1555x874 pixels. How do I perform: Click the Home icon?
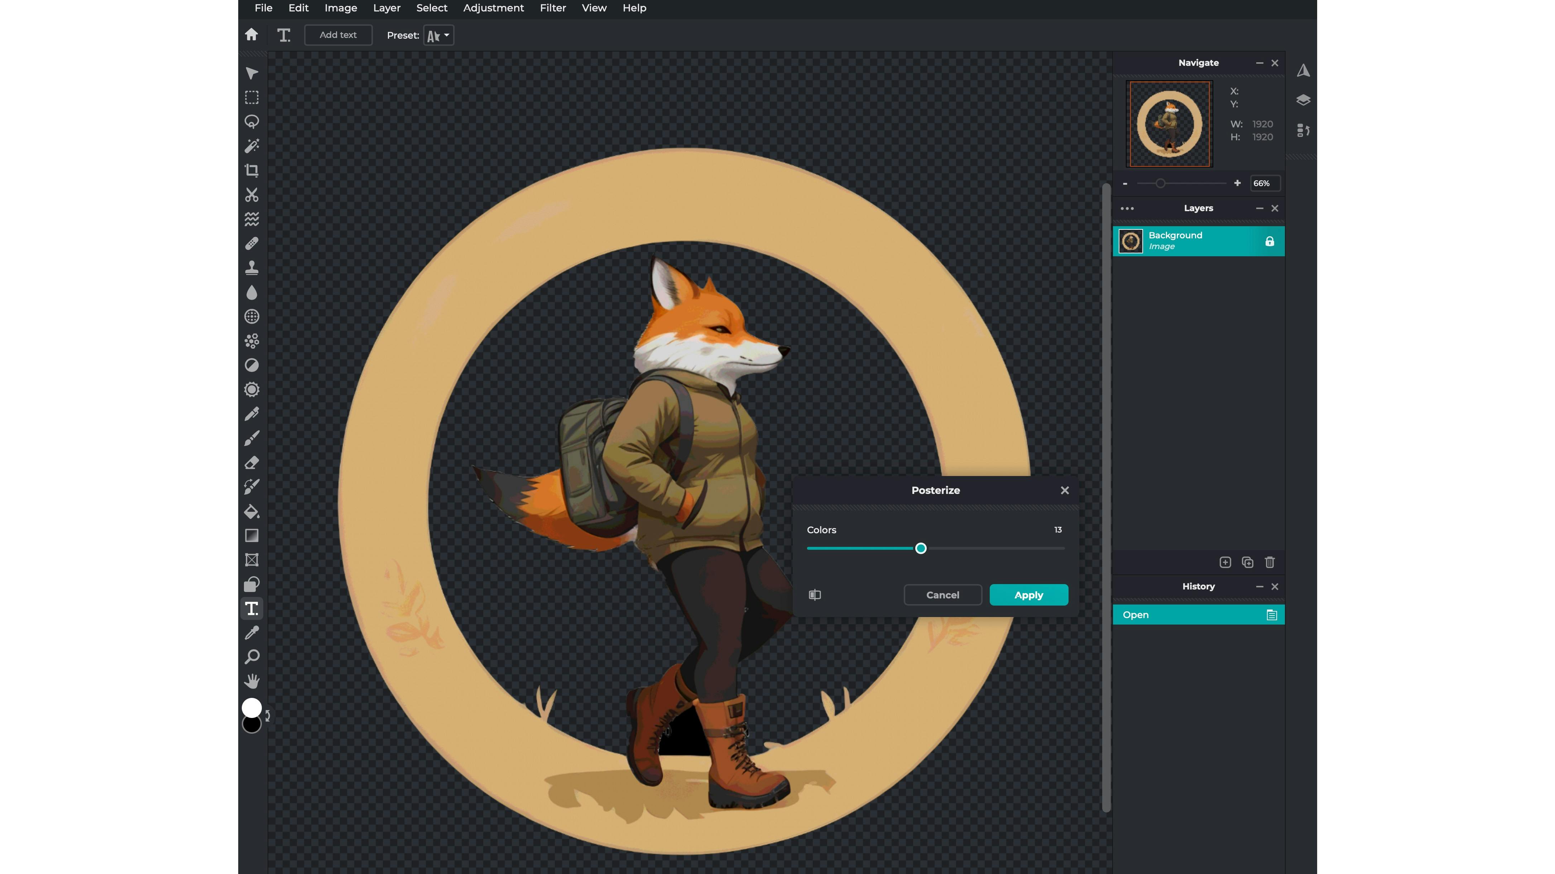(252, 35)
